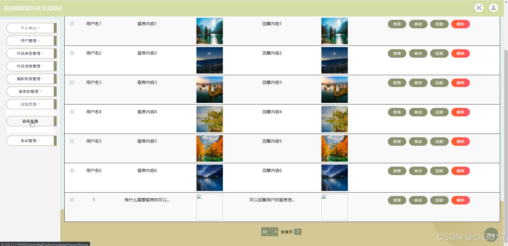
Task: Click 回复 in the last row
Action: (x=439, y=200)
